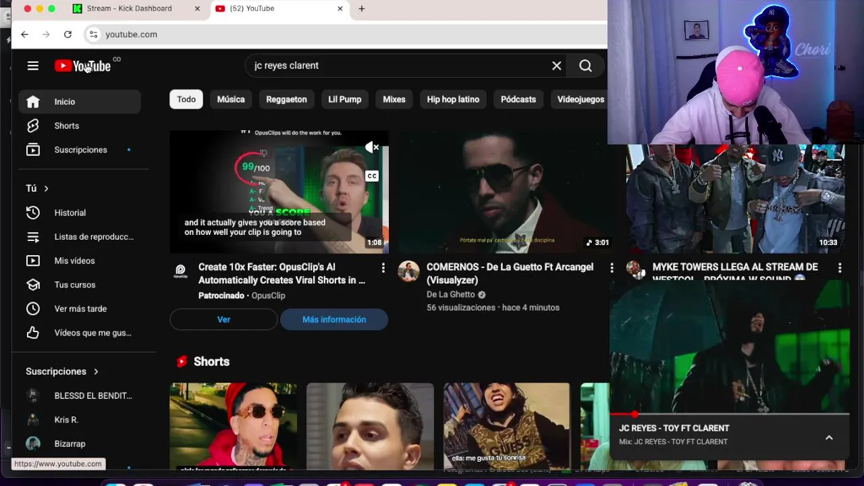Go back in browser
Screen dimensions: 864x486
24,34
